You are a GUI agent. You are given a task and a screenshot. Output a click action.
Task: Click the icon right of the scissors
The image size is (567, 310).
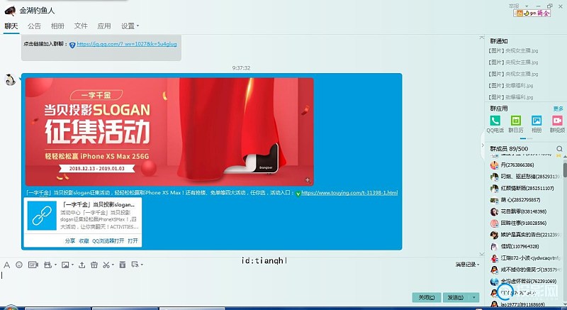pos(123,265)
